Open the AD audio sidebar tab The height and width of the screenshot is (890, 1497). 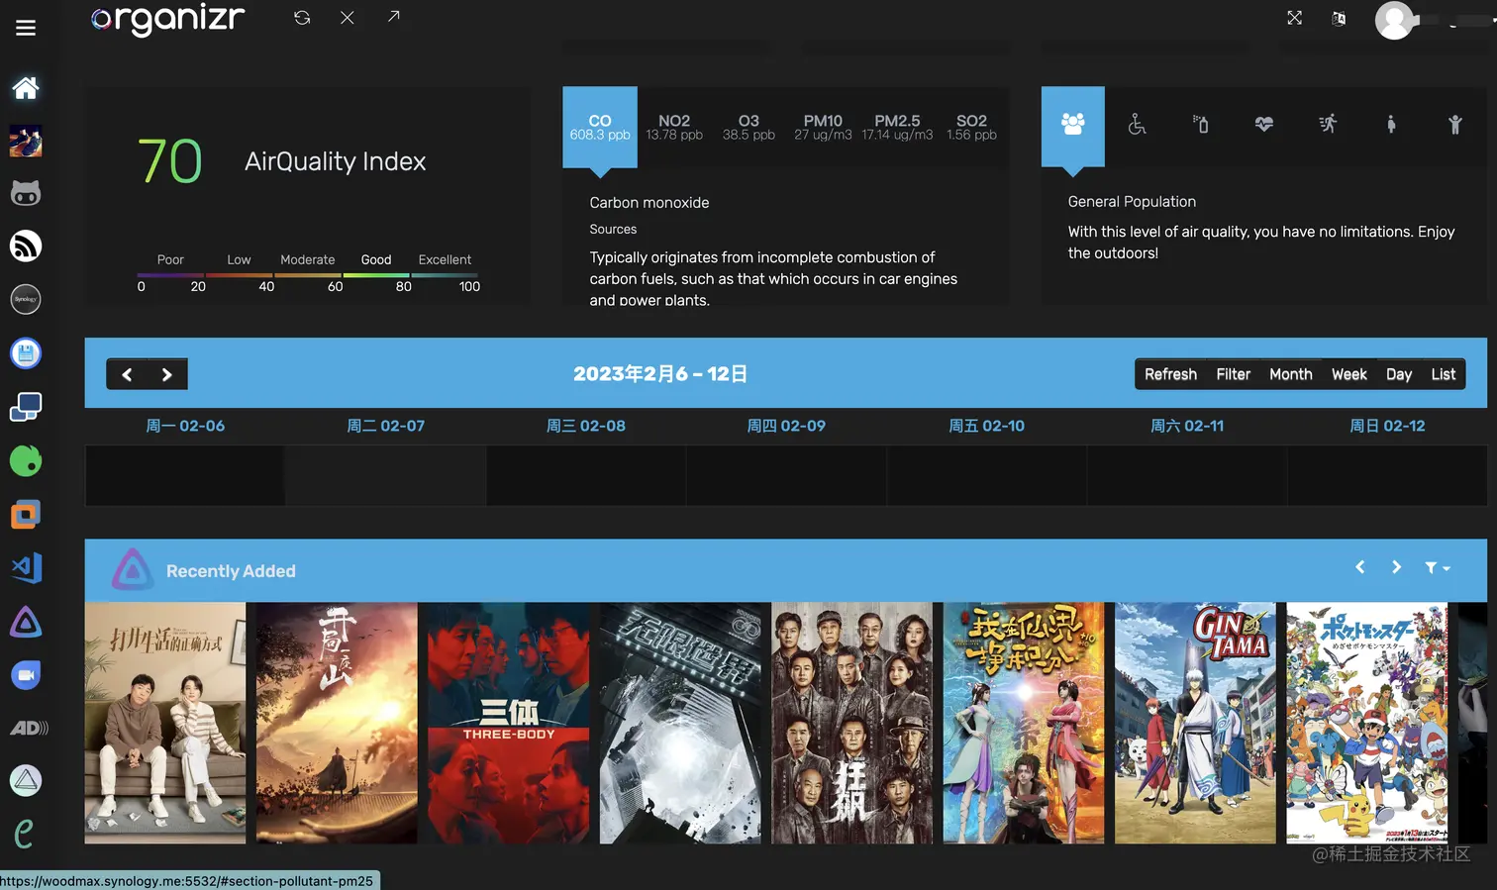coord(29,728)
